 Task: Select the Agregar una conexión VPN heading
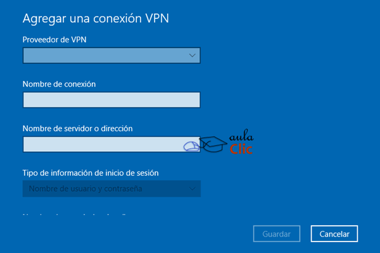[x=96, y=18]
